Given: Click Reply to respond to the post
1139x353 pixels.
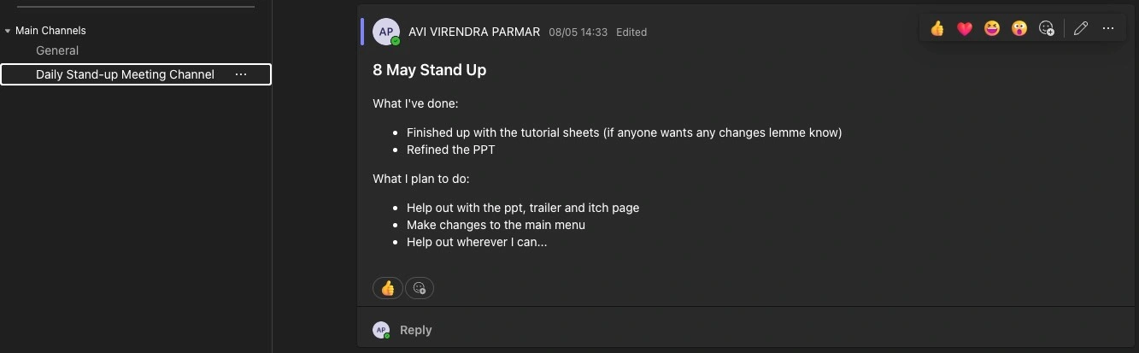Looking at the screenshot, I should tap(415, 330).
